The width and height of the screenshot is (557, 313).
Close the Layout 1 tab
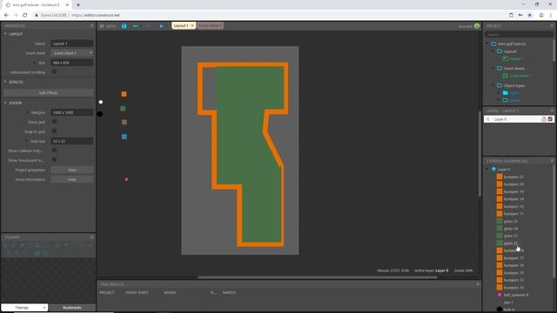pyautogui.click(x=192, y=25)
